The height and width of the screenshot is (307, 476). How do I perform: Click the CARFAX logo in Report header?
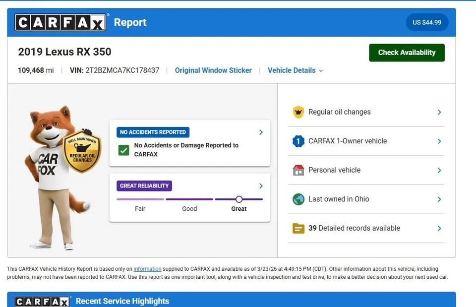60,22
